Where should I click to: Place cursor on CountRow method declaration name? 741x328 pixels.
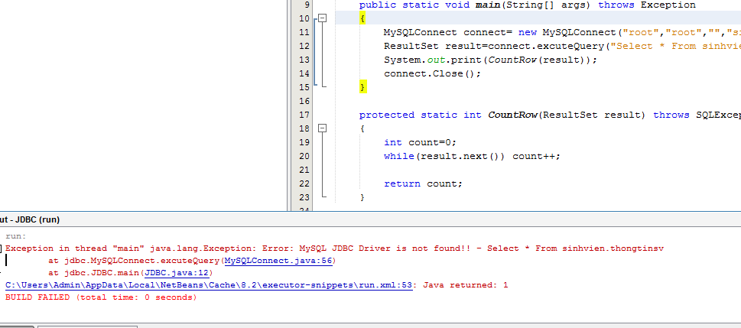coord(512,115)
